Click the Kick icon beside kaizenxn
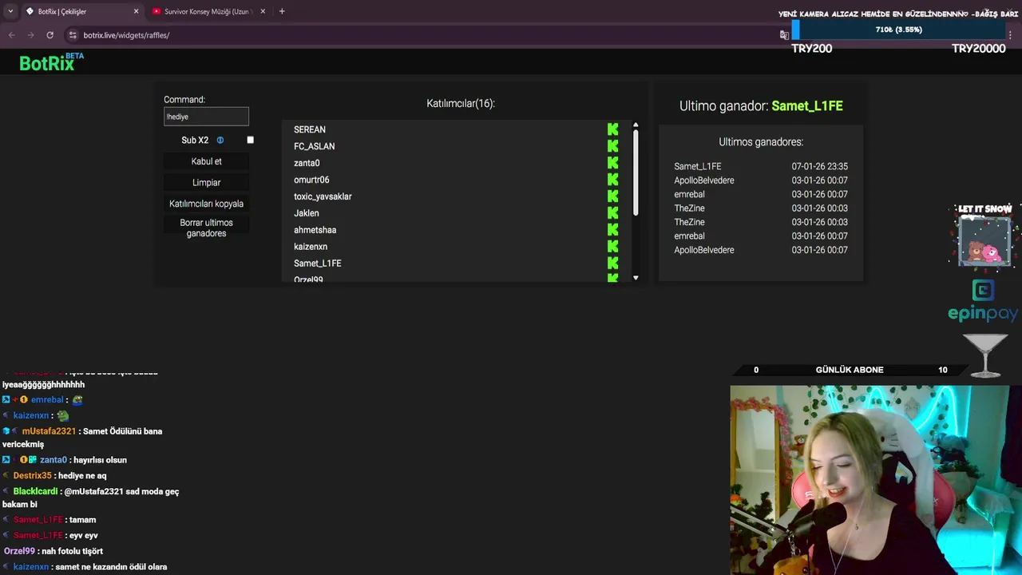 pyautogui.click(x=612, y=247)
